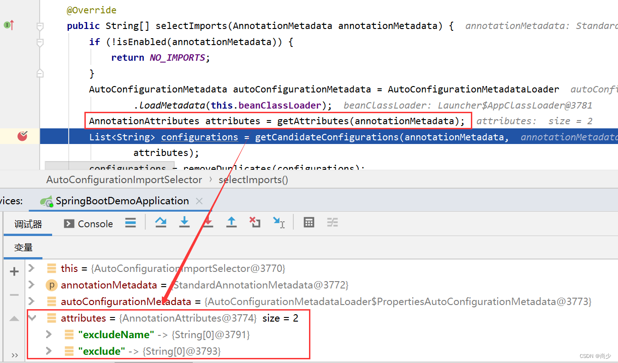Click the getAttributes method call in code
The width and height of the screenshot is (618, 363).
[x=314, y=121]
